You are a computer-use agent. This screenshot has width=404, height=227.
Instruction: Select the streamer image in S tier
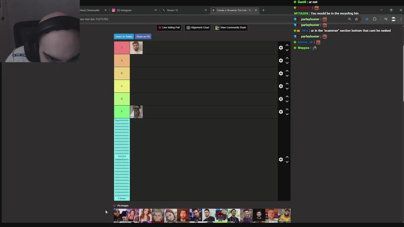click(136, 48)
